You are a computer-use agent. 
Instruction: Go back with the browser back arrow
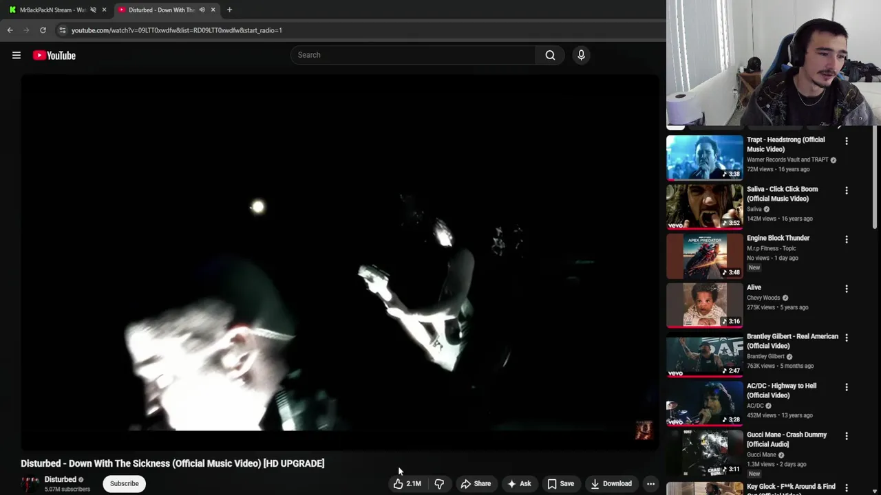point(10,30)
